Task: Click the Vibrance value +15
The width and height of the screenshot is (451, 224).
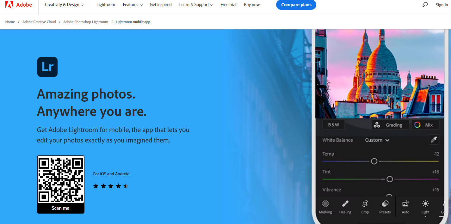Action: click(x=436, y=190)
